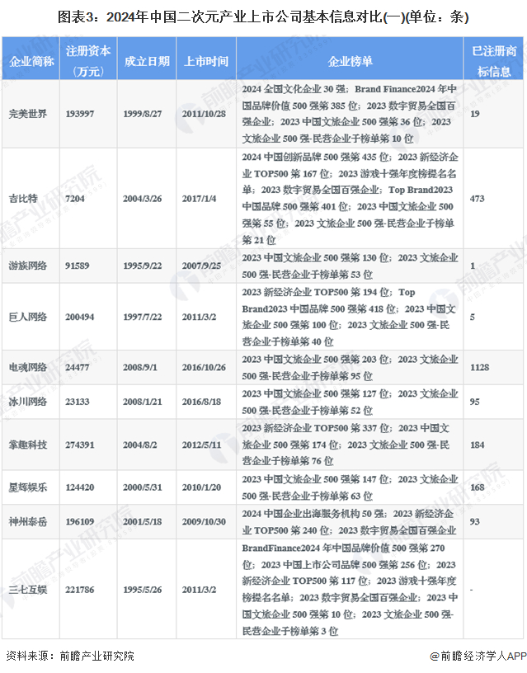Click trademark count '19' for 完美世界

475,114
